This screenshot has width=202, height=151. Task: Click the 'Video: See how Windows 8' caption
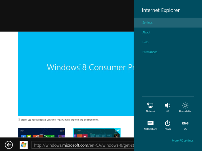click(x=60, y=120)
